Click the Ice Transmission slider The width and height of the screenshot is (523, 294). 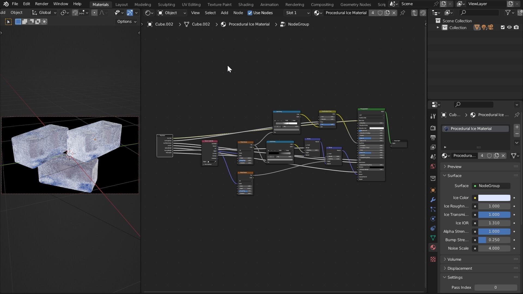pyautogui.click(x=494, y=215)
